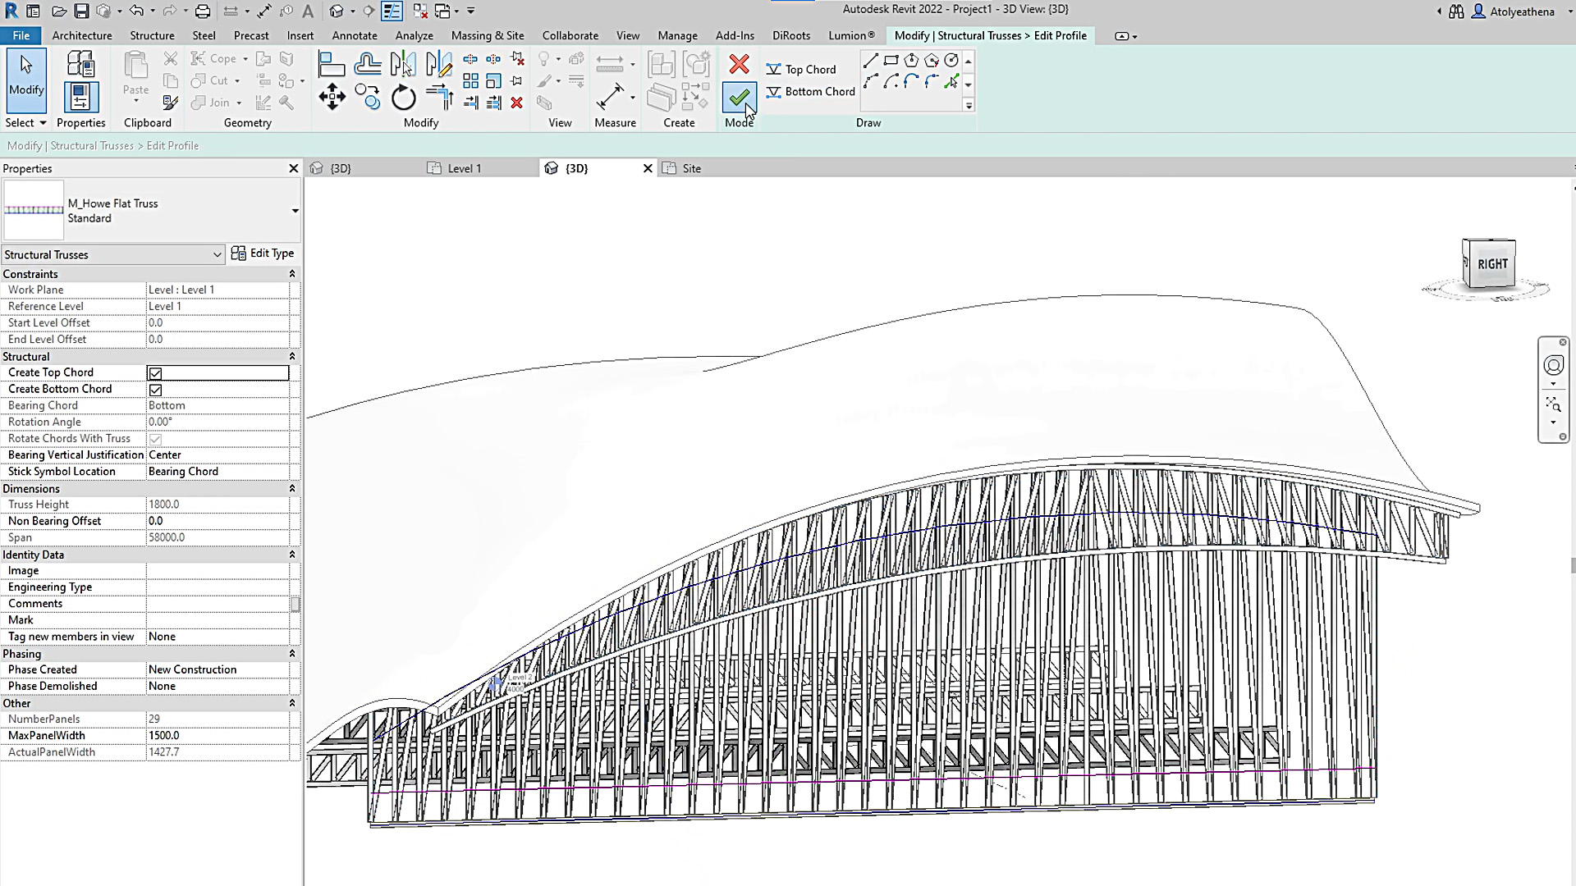Disable Rotate Chords With Truss
1576x886 pixels.
pos(155,439)
